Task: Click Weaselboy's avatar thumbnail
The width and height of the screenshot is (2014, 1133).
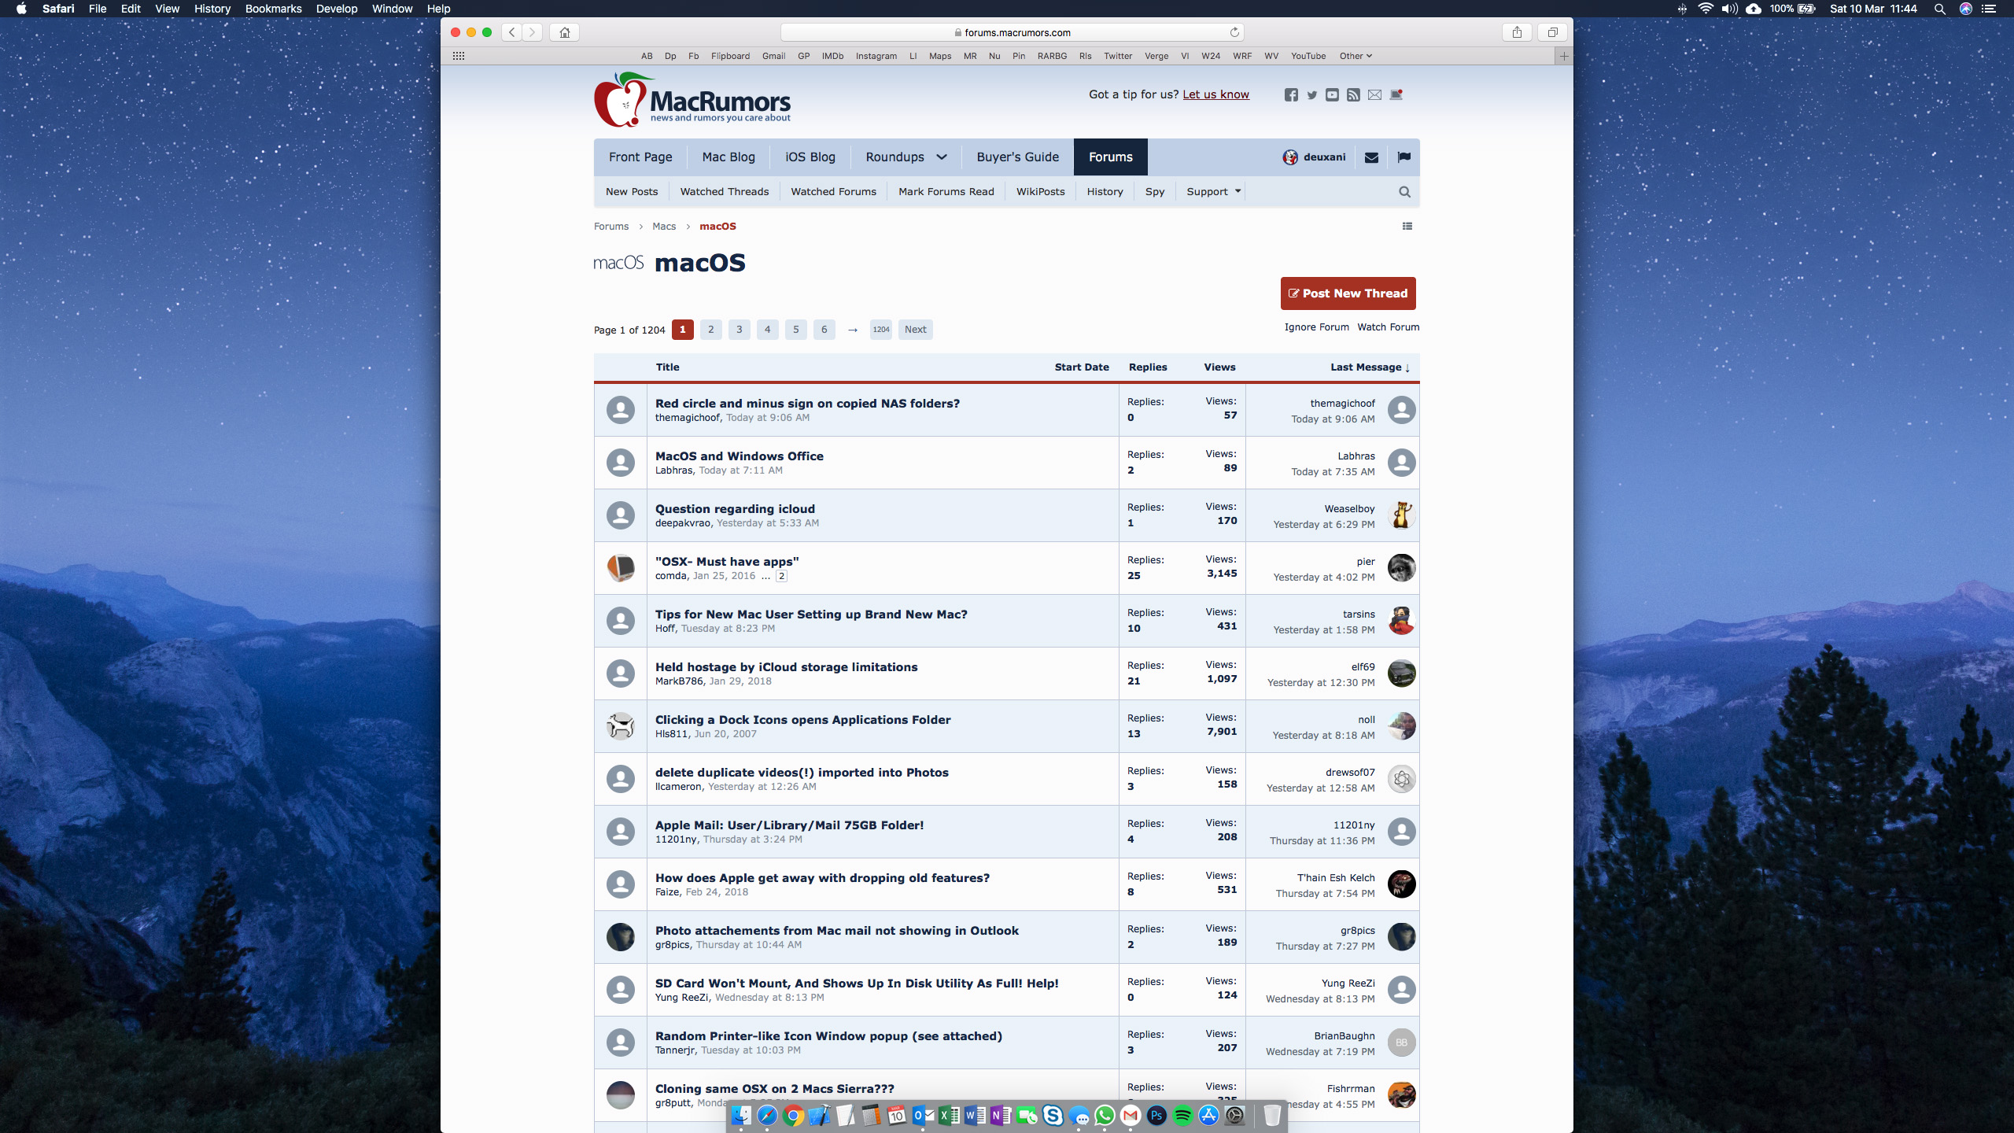Action: pyautogui.click(x=1401, y=515)
